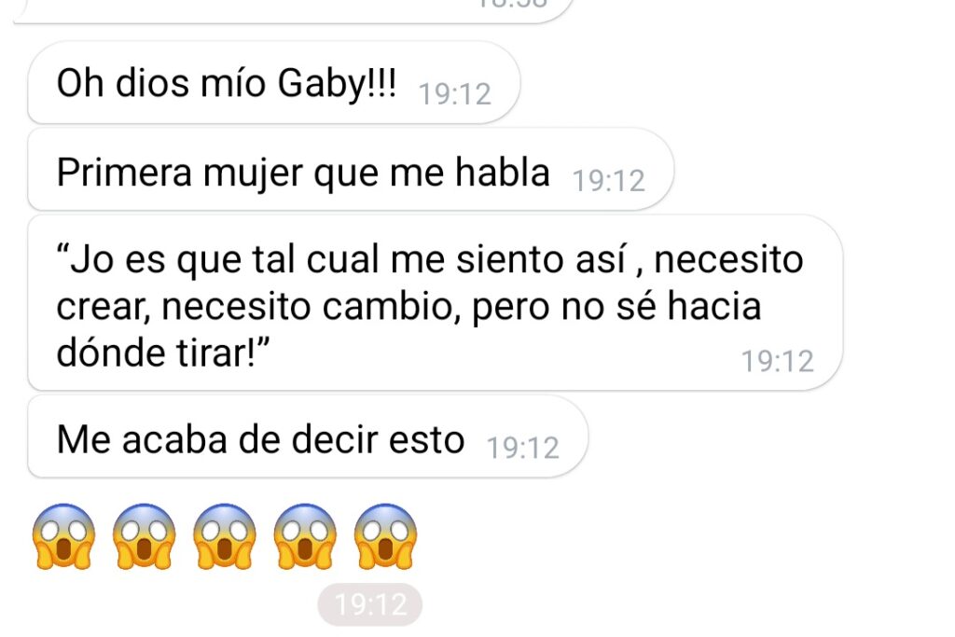
Task: Tap the word 'Gaby!!!' in first message
Action: [337, 83]
